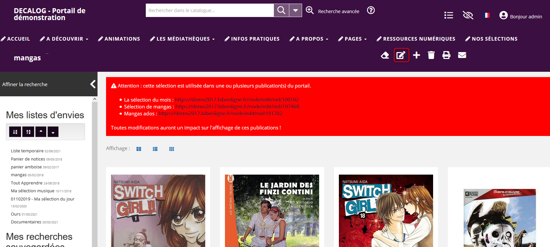
Task: Open Le Jardin des Finzi Contini cover
Action: click(x=272, y=211)
